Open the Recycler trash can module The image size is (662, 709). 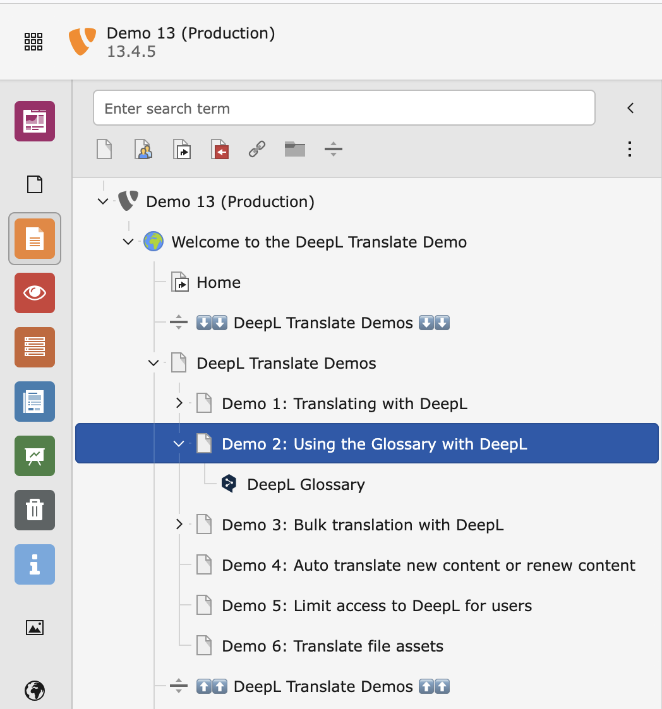[35, 510]
